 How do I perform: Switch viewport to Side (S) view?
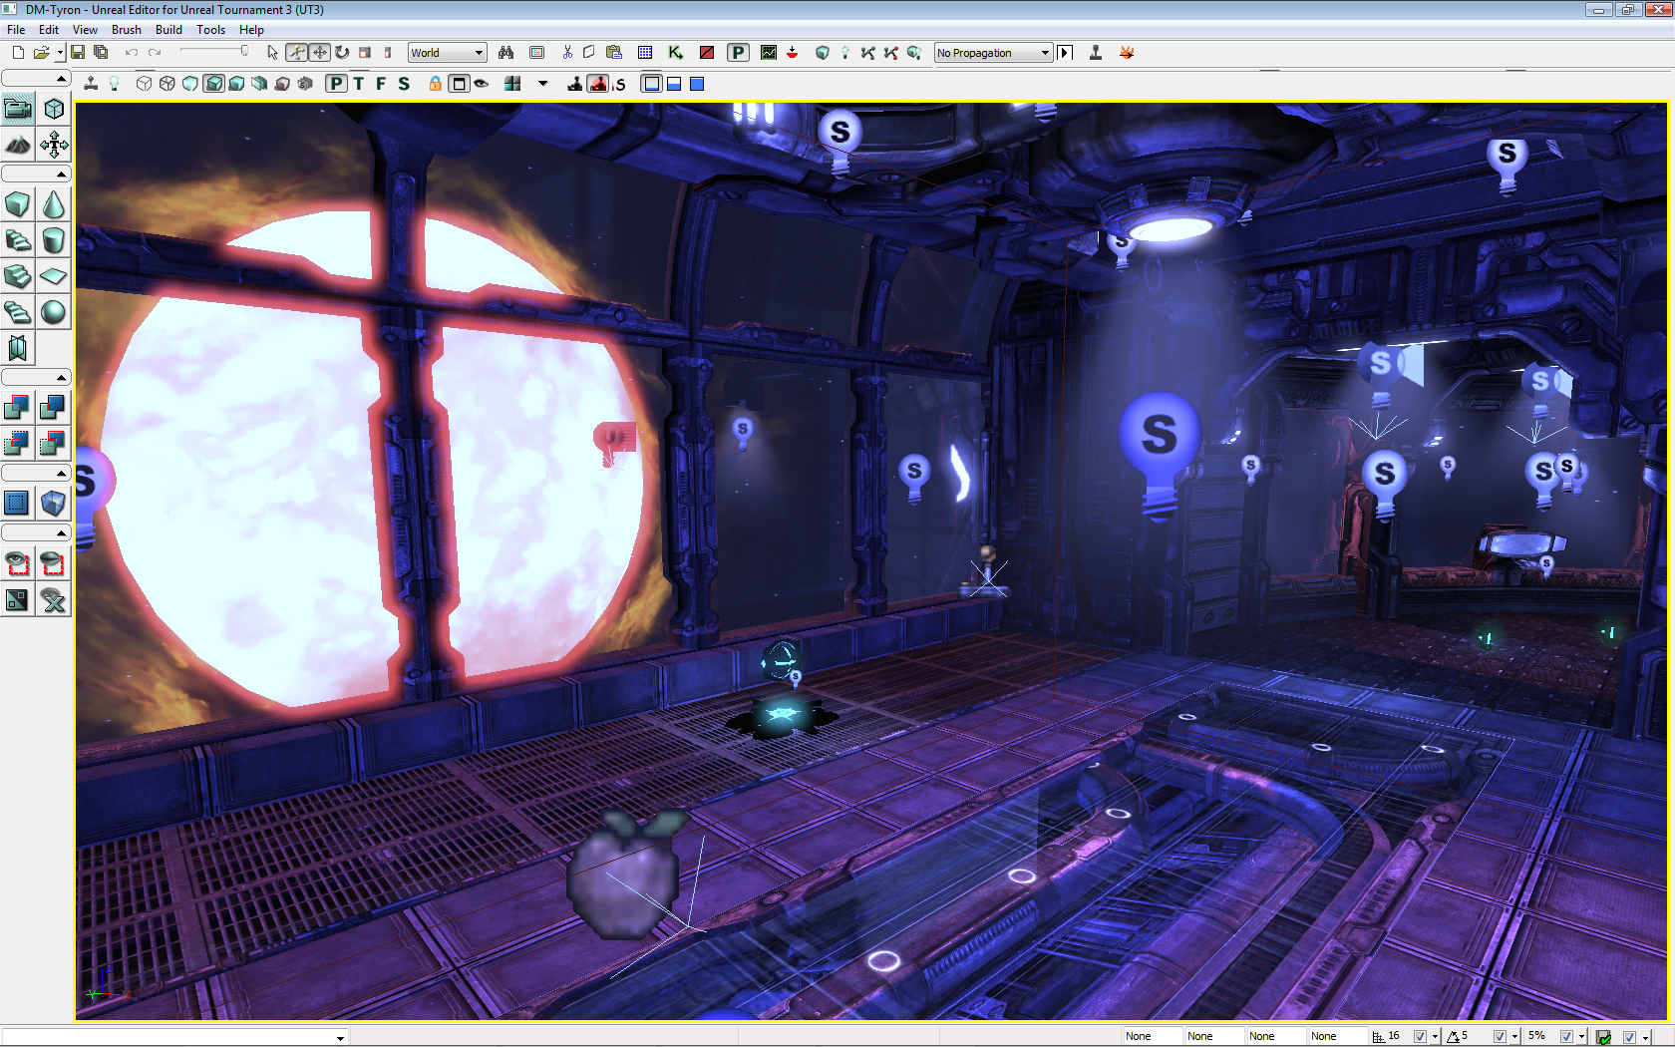click(x=404, y=84)
